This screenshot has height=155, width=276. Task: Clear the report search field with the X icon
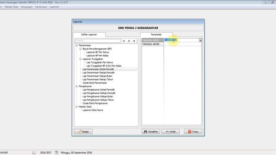point(124,41)
